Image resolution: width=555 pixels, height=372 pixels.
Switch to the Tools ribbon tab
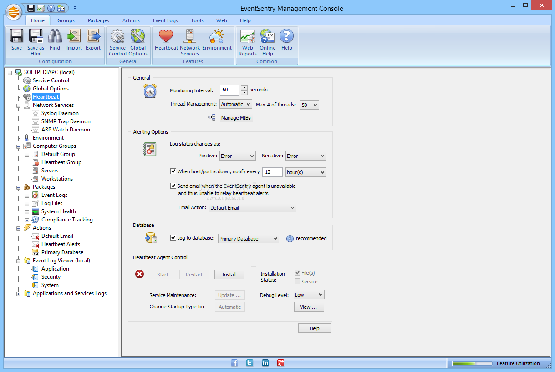click(x=197, y=20)
